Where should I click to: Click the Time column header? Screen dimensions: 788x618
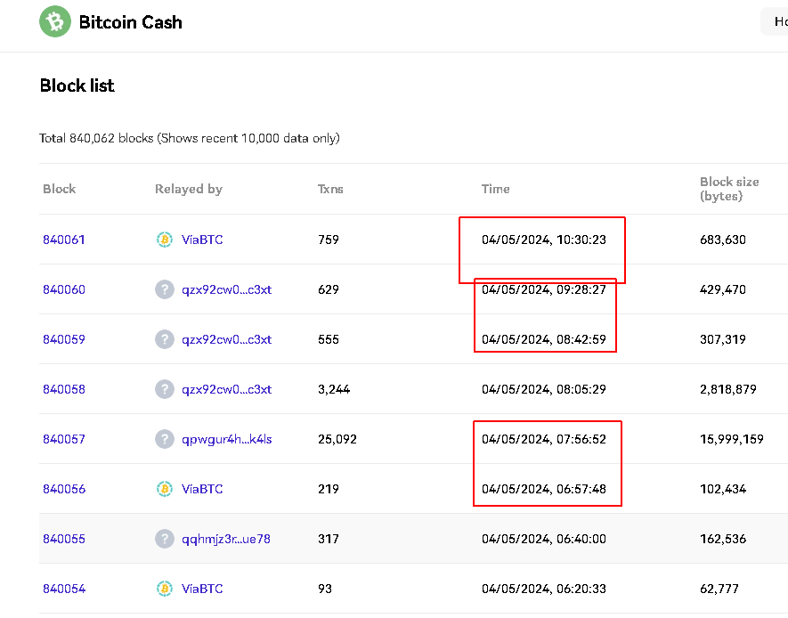(x=496, y=189)
